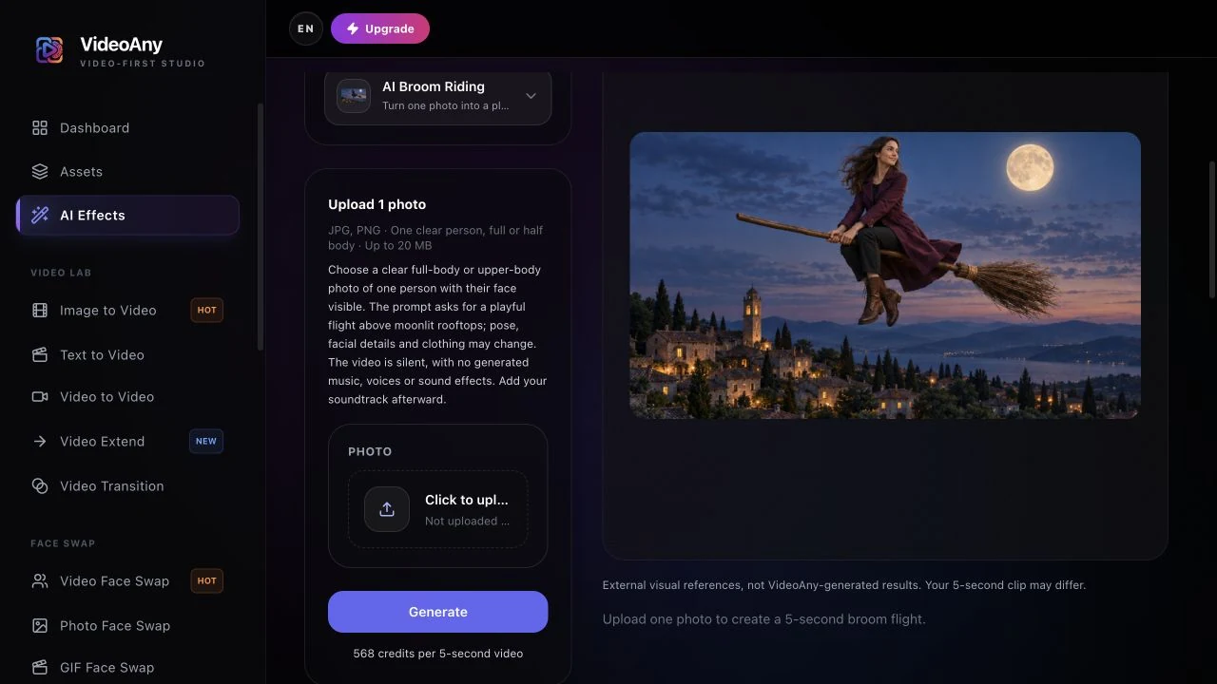Image resolution: width=1217 pixels, height=684 pixels.
Task: Click the broom riding preview image
Action: pyautogui.click(x=885, y=275)
